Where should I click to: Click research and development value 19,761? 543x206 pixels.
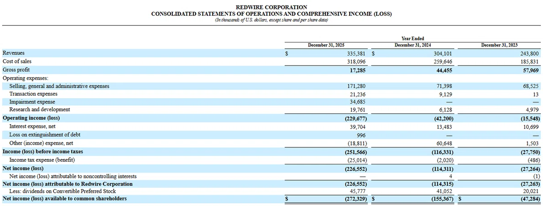[x=357, y=109]
